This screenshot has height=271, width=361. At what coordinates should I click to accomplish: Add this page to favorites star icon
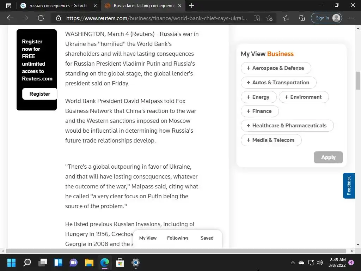270,18
